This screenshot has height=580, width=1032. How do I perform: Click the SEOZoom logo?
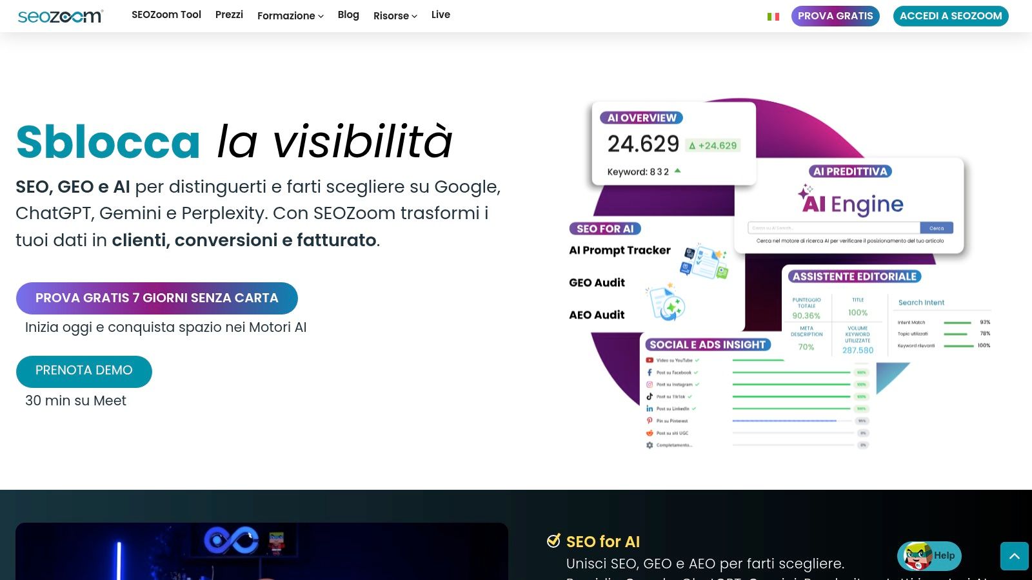coord(60,16)
